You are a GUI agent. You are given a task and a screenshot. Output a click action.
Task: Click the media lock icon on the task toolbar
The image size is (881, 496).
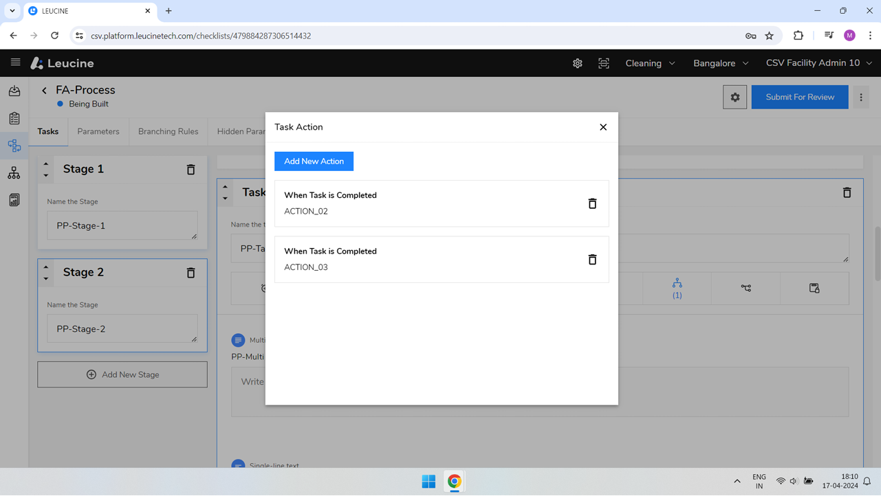(x=814, y=288)
